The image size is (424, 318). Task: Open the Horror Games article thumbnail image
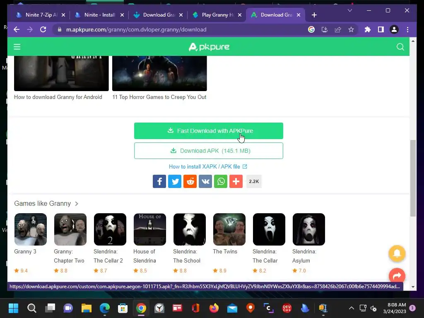159,73
